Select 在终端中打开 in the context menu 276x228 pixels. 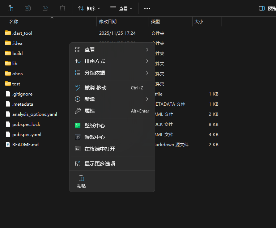tap(112, 149)
